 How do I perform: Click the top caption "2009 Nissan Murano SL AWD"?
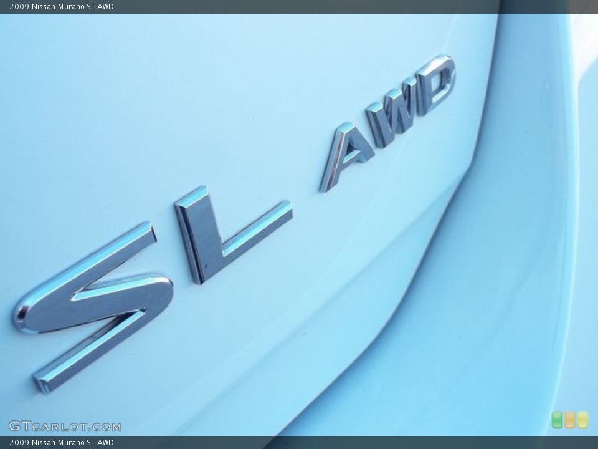point(62,6)
